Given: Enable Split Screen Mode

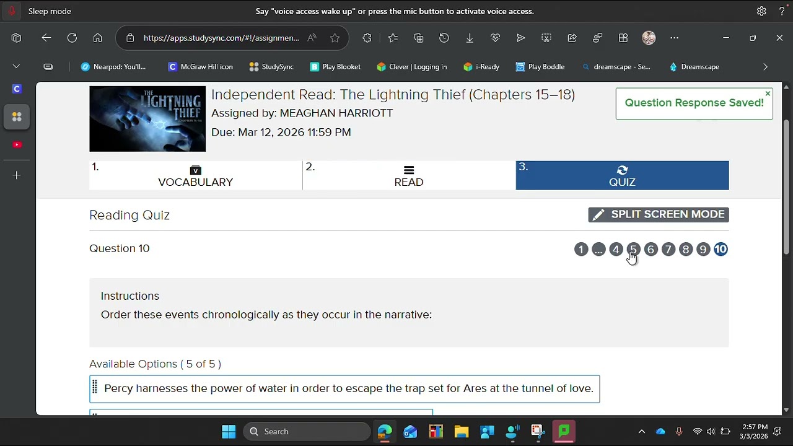Looking at the screenshot, I should [659, 214].
